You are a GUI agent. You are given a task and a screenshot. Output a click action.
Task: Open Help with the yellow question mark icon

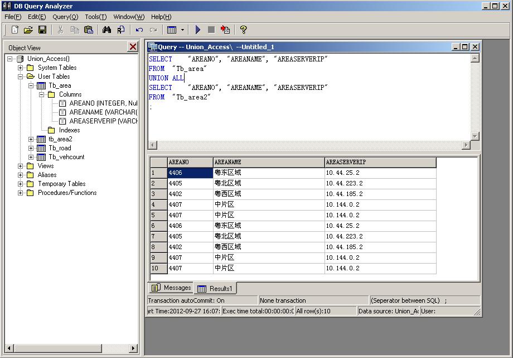tap(243, 30)
